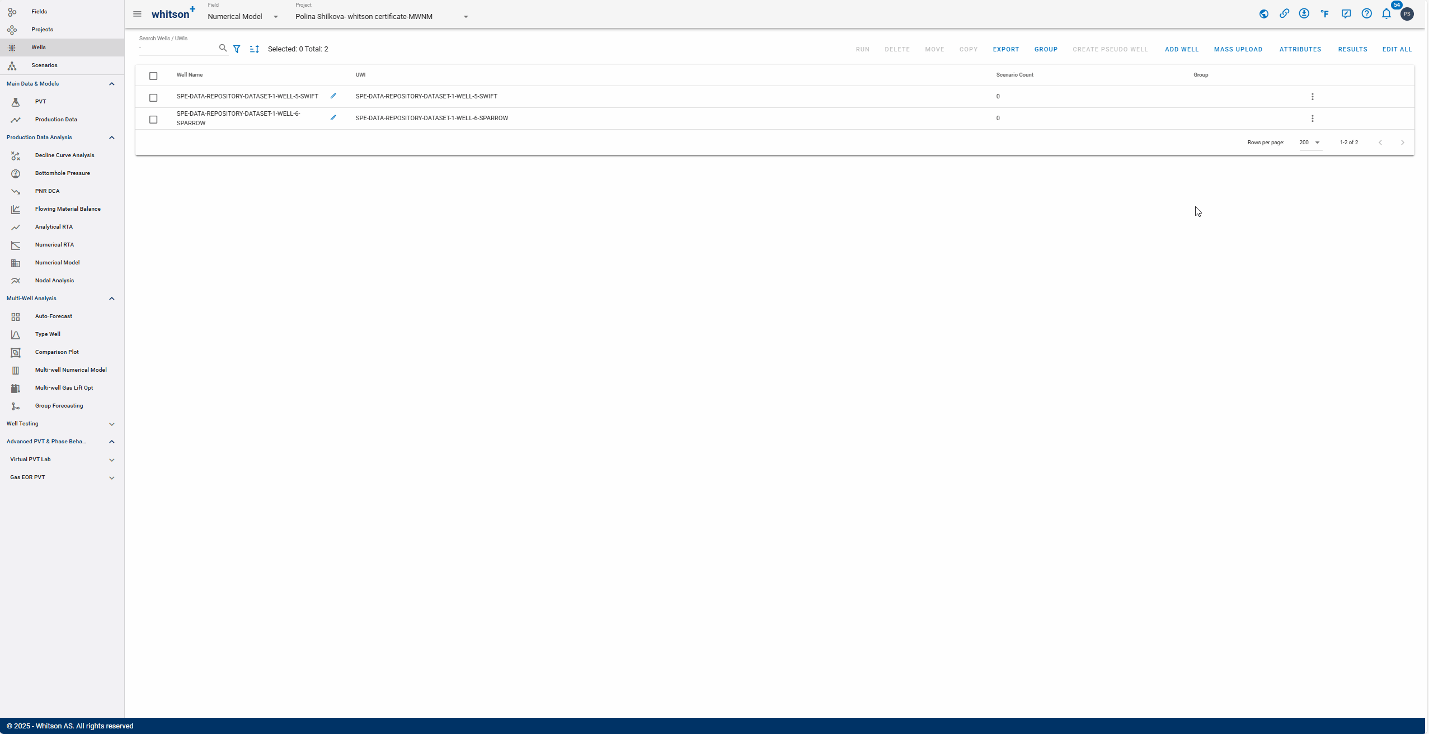The width and height of the screenshot is (1429, 734).
Task: Click the Multi-well Gas Lift Opt icon
Action: 16,388
